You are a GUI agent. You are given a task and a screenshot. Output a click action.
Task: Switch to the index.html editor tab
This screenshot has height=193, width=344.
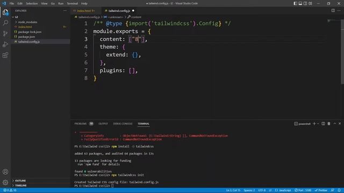point(86,11)
